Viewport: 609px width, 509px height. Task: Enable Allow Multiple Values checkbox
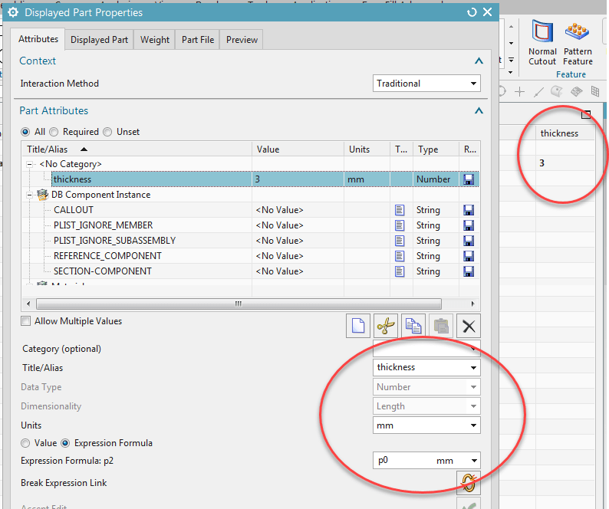25,321
